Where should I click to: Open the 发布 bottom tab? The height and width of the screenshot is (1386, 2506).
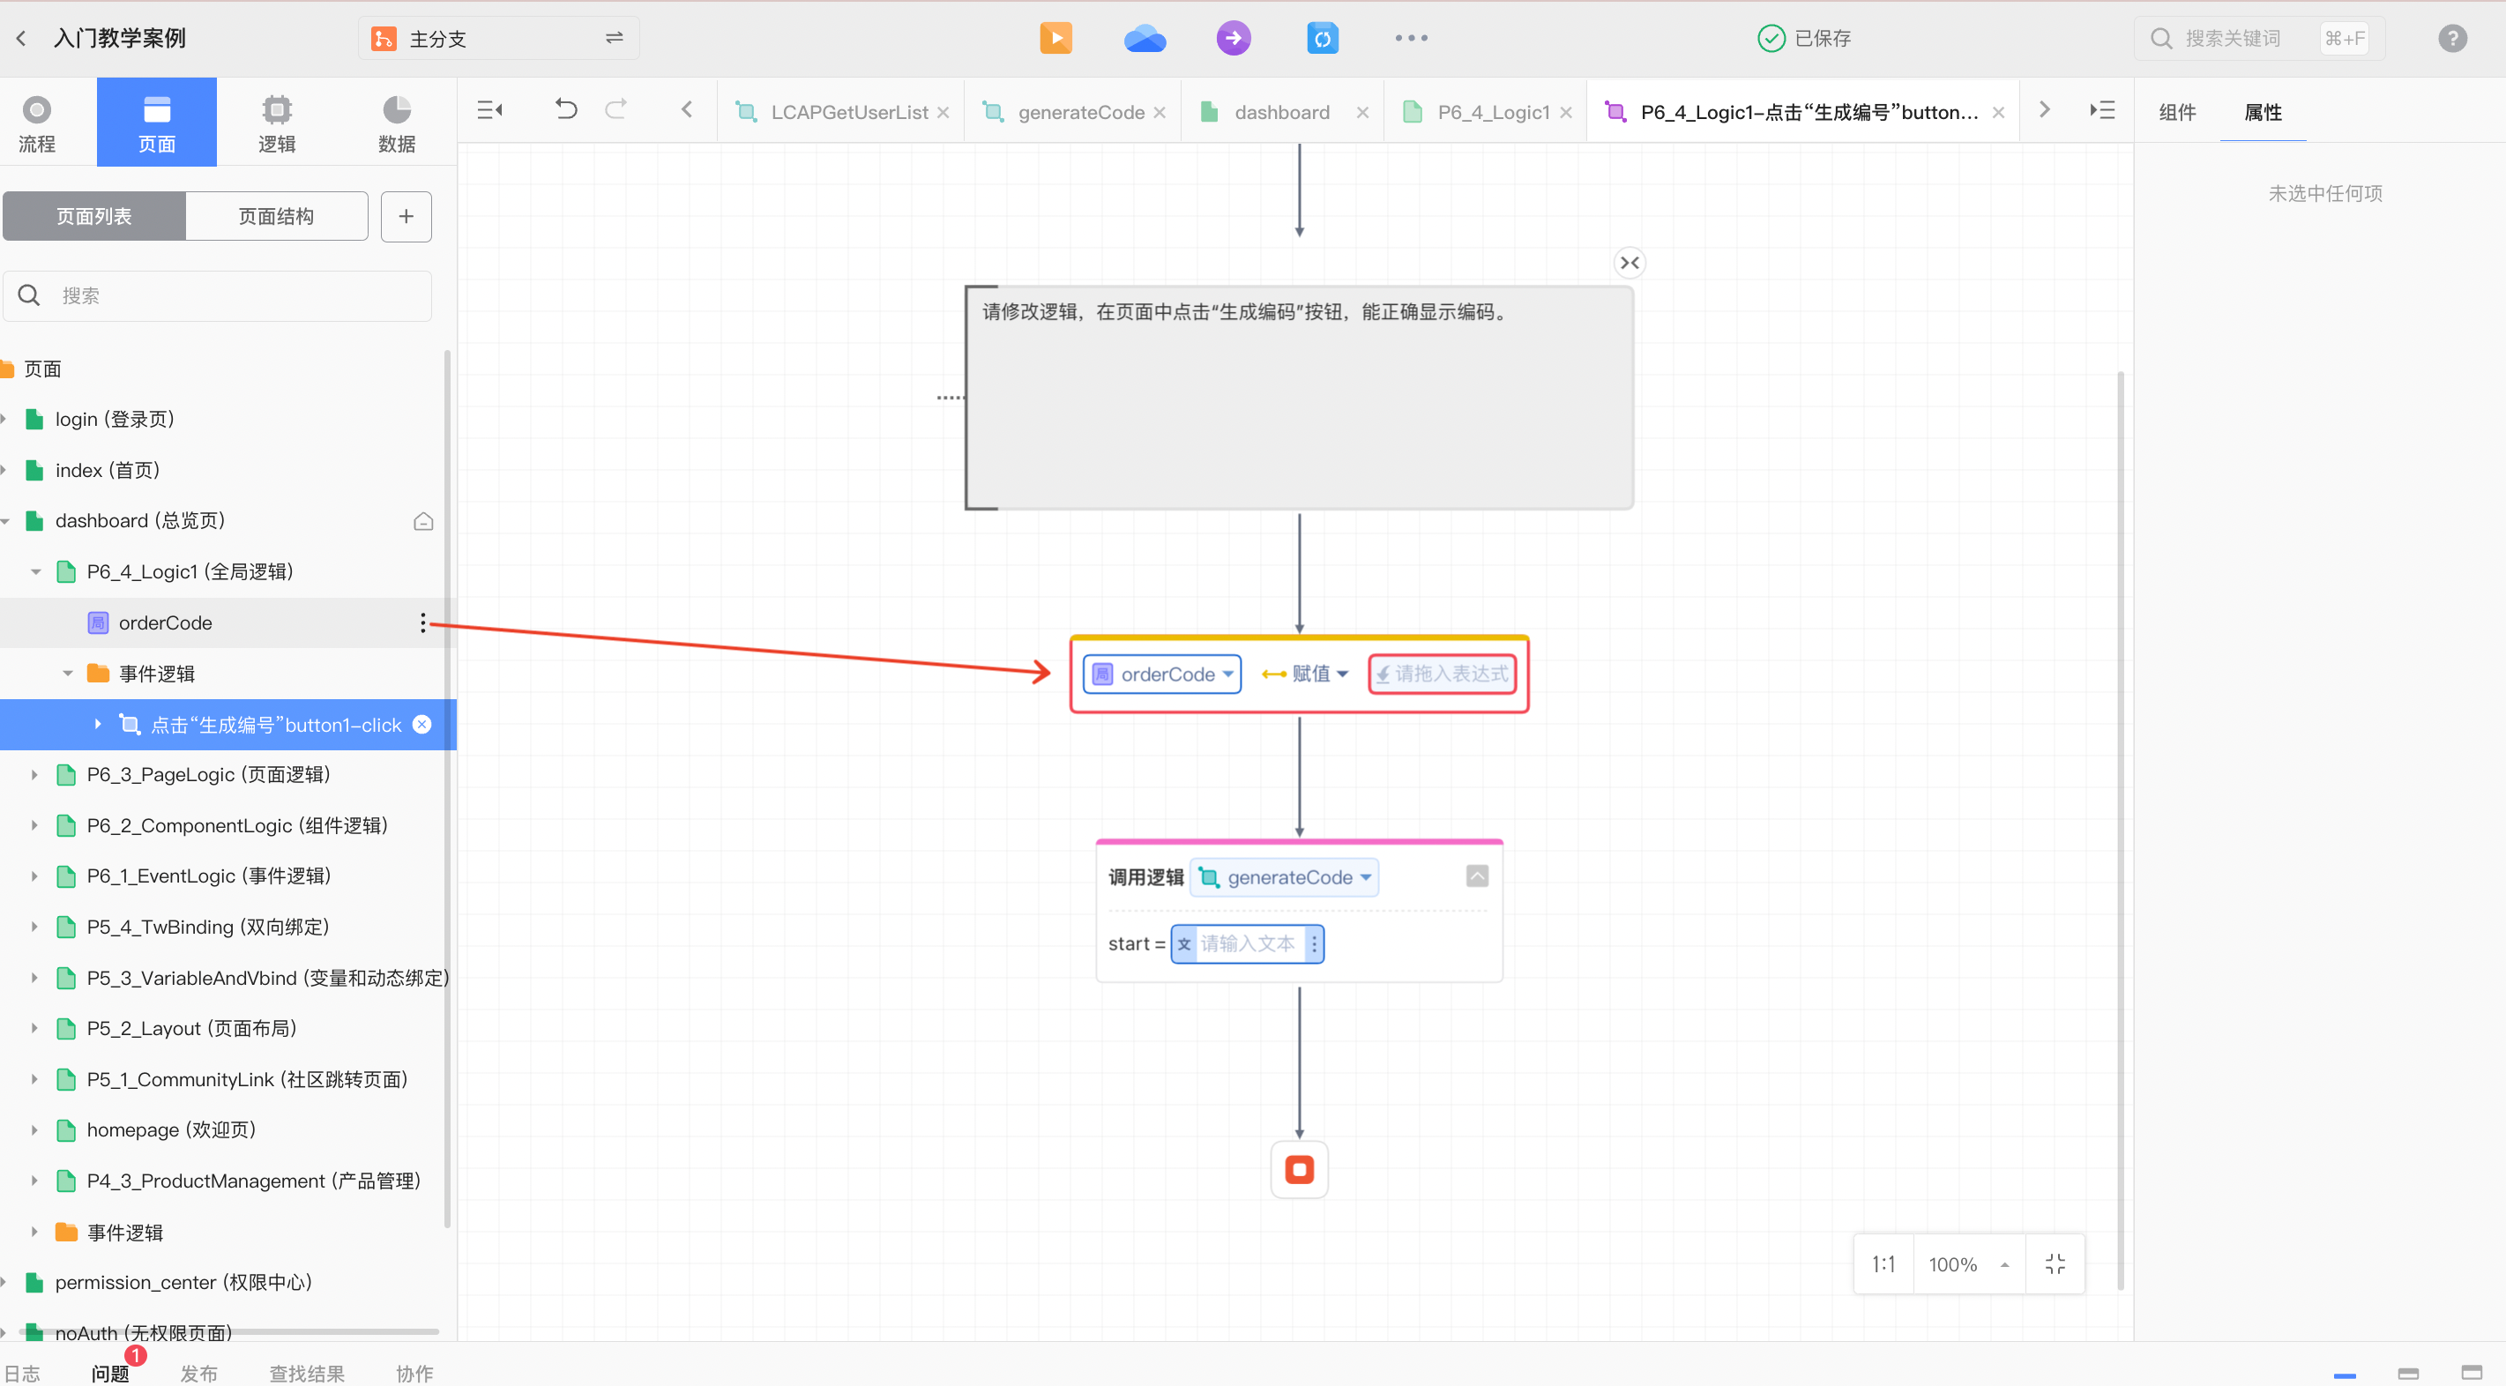click(x=198, y=1373)
